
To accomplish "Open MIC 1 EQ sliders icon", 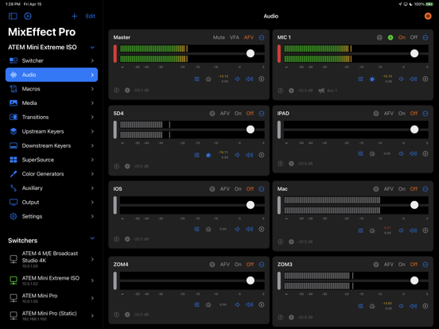I will 360,79.
